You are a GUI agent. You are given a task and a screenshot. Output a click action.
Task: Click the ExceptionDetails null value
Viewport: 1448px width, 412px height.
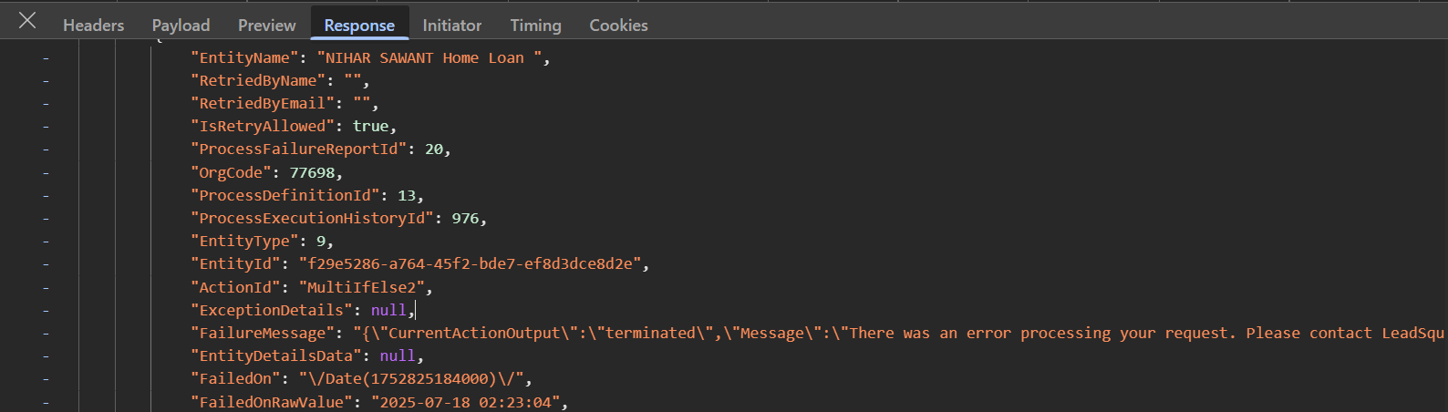tap(388, 311)
